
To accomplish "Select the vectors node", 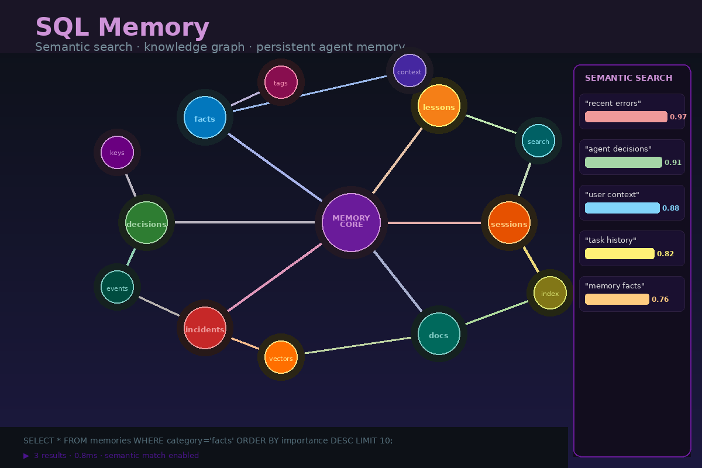I will (281, 357).
